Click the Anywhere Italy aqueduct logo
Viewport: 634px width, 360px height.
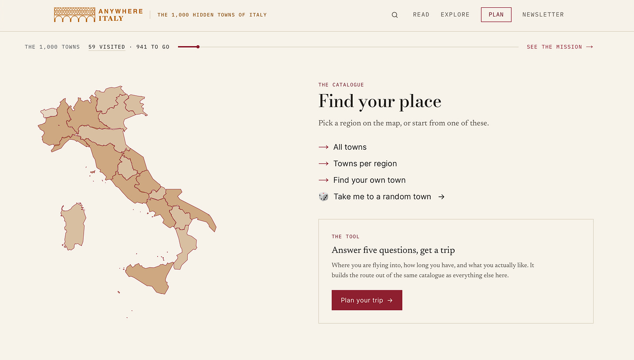74,14
